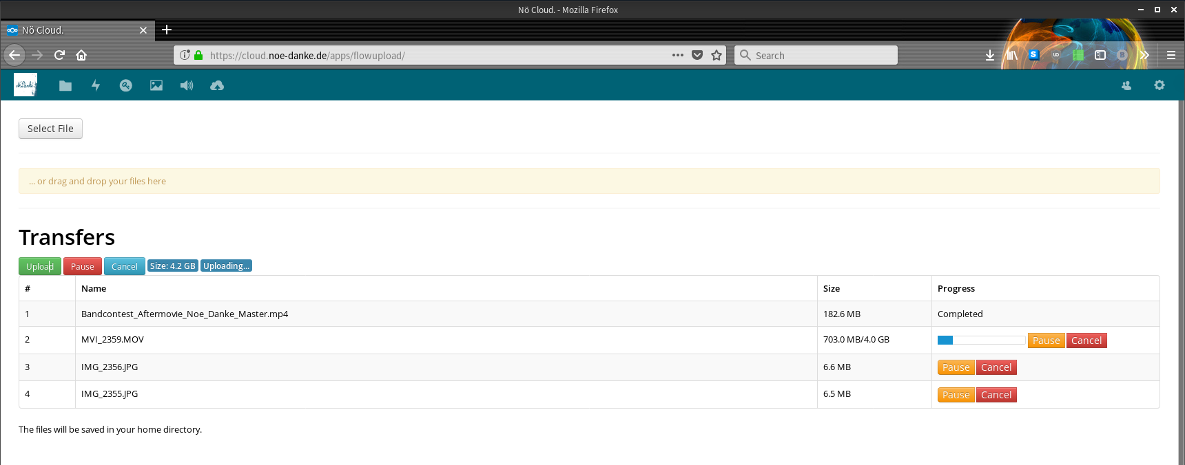Cancel the IMG_2356.JPG transfer
1185x465 pixels.
[x=996, y=367]
